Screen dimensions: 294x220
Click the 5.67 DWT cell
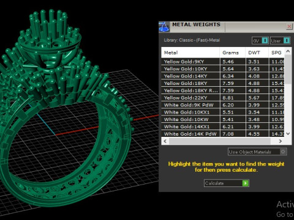[257, 98]
